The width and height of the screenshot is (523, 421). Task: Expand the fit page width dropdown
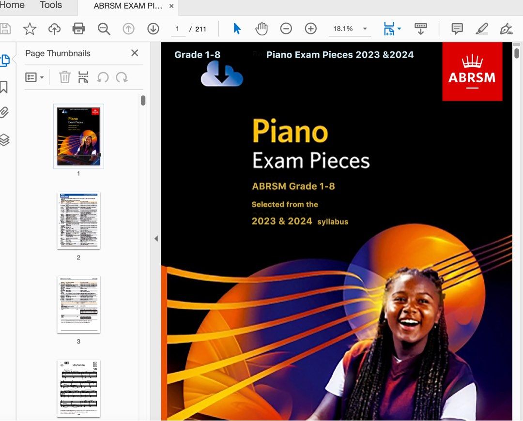coord(399,29)
